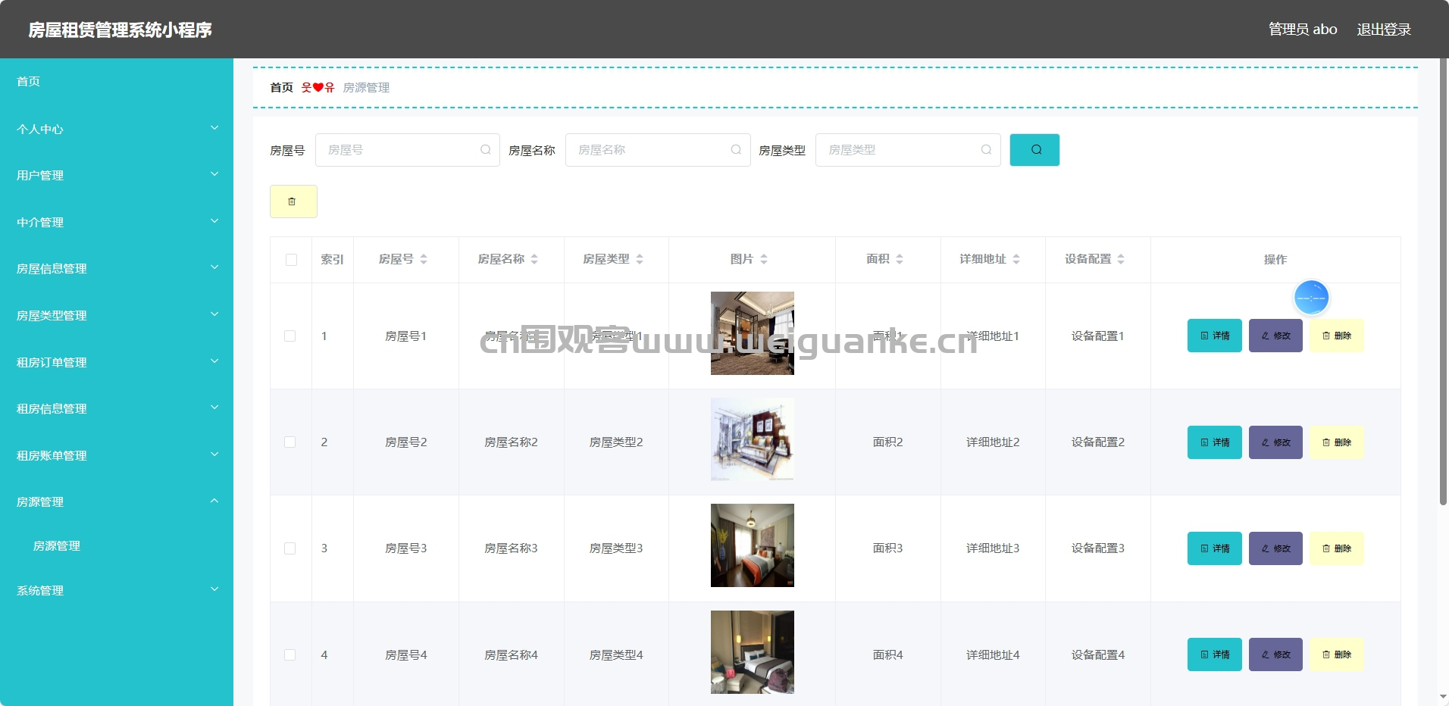
Task: Click the floating blue circular widget icon
Action: (x=1311, y=297)
